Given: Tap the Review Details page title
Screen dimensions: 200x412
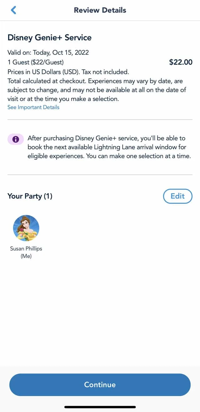Looking at the screenshot, I should (100, 10).
